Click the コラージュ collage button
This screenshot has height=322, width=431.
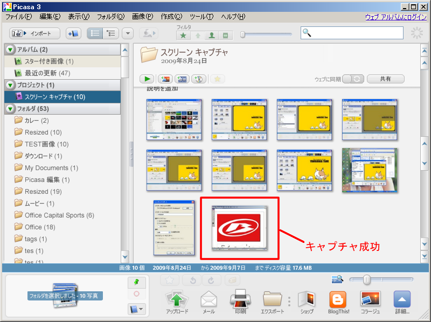[x=370, y=302]
